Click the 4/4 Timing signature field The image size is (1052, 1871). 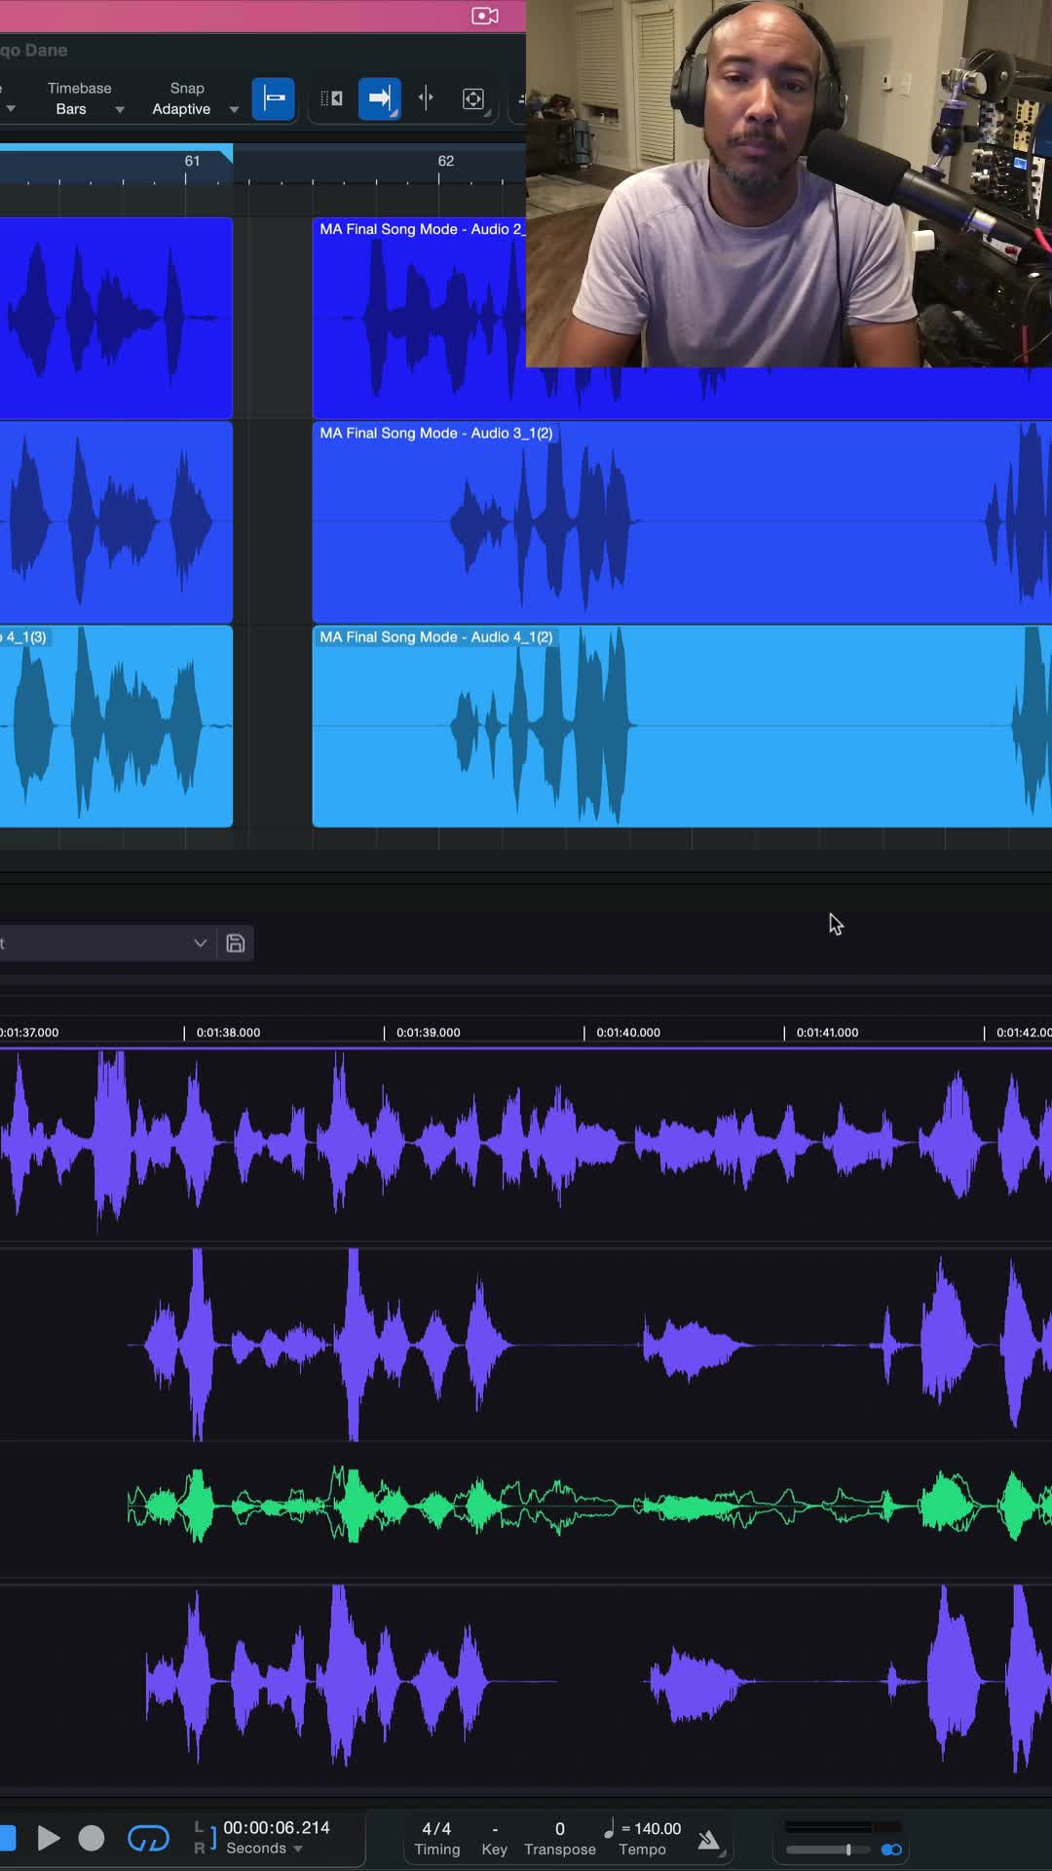pyautogui.click(x=436, y=1839)
